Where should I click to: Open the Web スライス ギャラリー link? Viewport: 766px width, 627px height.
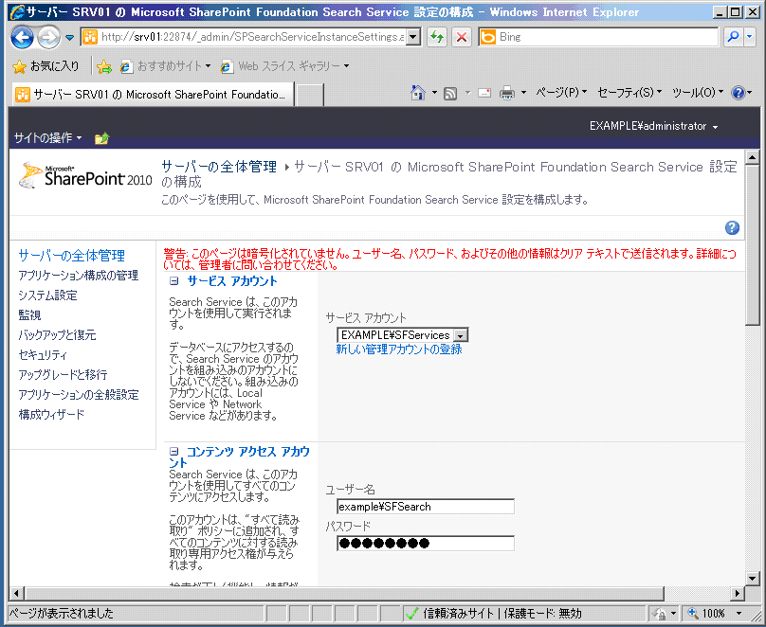point(284,66)
